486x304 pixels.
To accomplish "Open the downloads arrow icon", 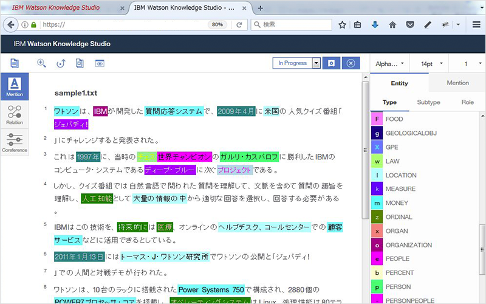I will 375,24.
